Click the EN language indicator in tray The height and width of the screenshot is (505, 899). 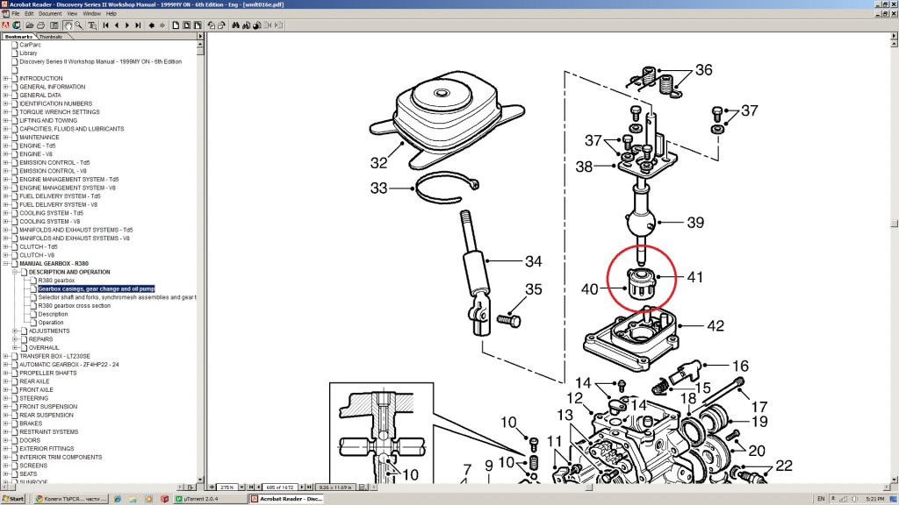click(821, 499)
